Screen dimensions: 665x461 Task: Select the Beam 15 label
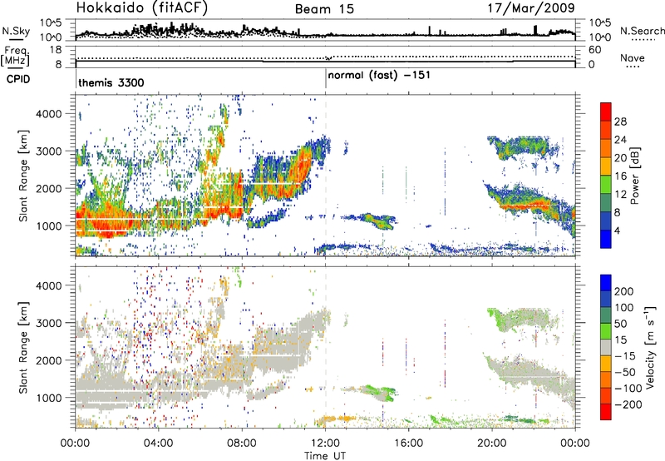324,9
